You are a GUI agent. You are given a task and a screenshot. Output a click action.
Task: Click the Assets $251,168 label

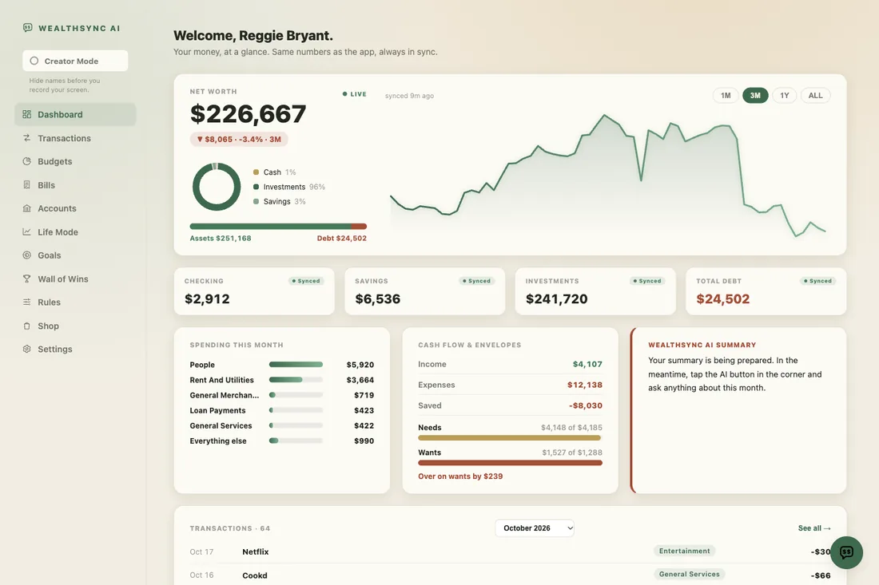[221, 238]
